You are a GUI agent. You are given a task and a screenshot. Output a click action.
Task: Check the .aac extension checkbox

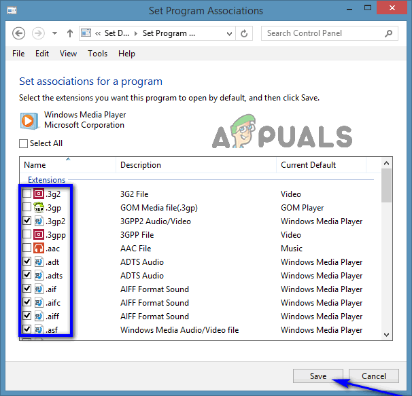(x=27, y=248)
